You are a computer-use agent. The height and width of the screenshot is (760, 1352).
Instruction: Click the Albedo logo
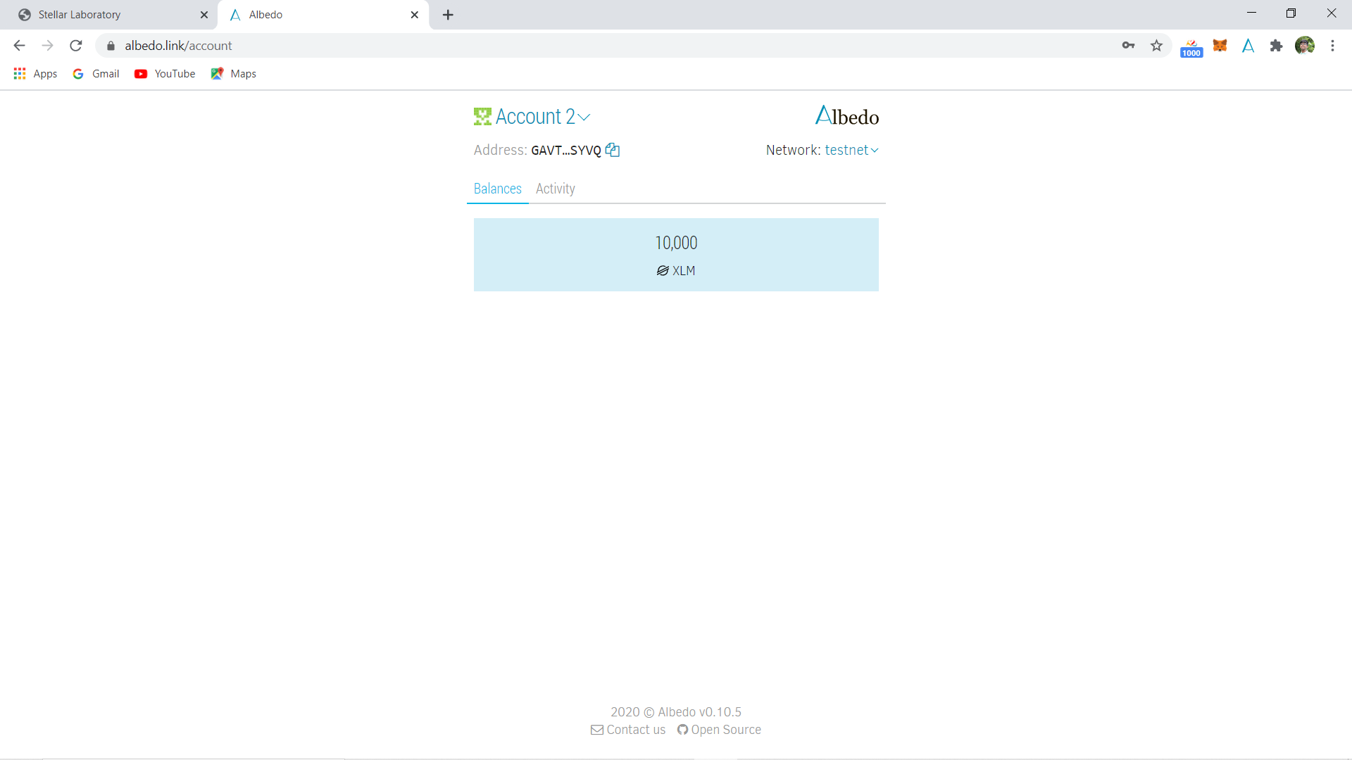846,116
